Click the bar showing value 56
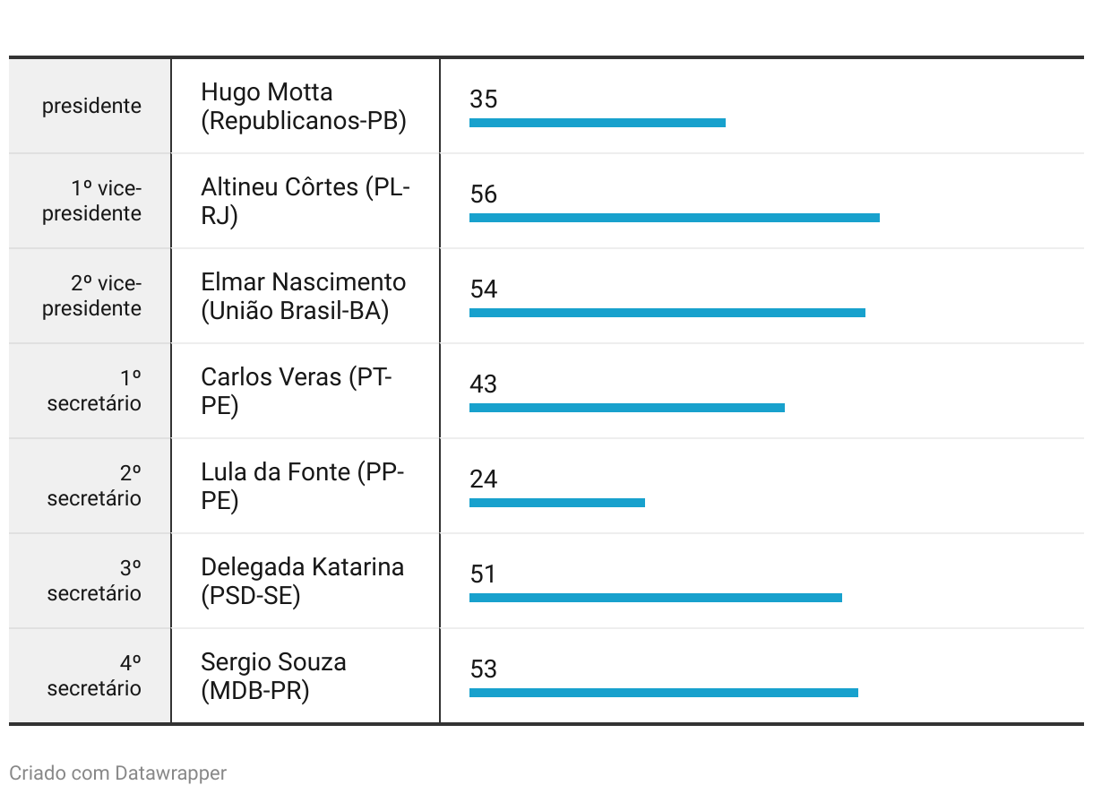The width and height of the screenshot is (1093, 794). click(675, 218)
